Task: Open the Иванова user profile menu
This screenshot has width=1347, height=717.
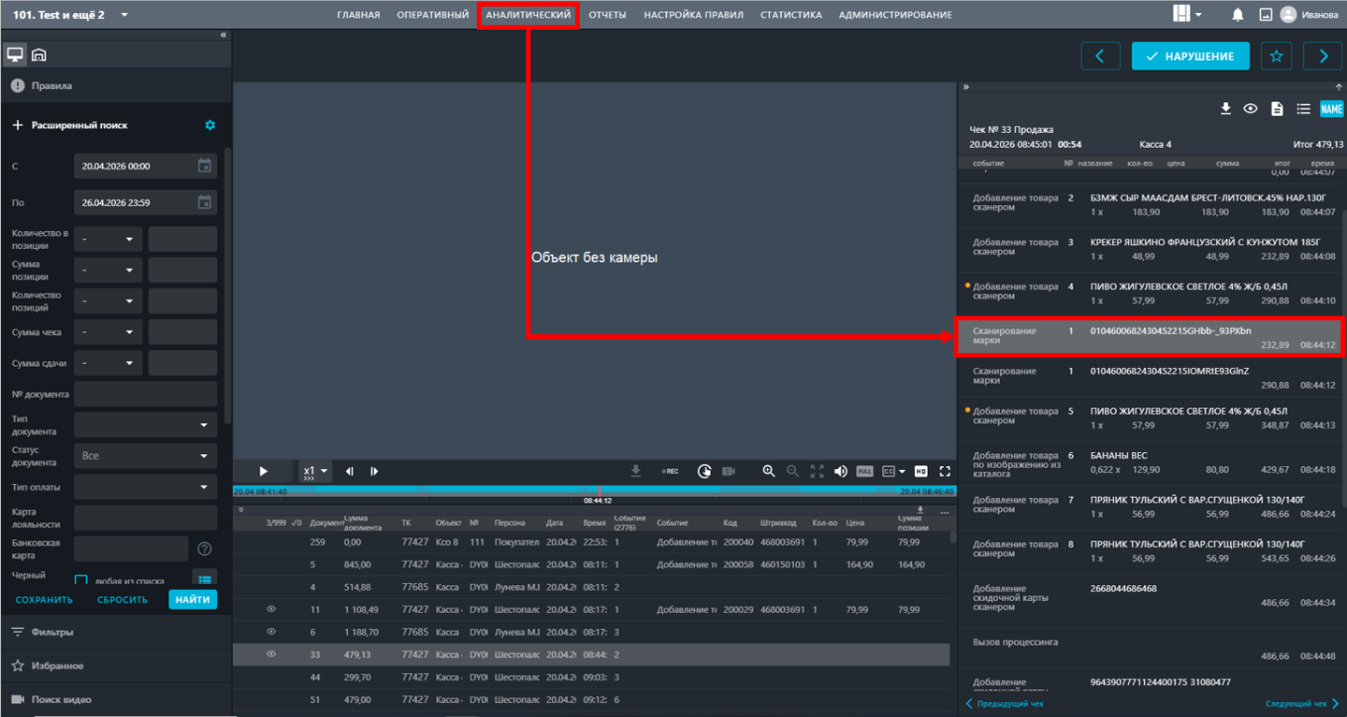Action: tap(1309, 15)
